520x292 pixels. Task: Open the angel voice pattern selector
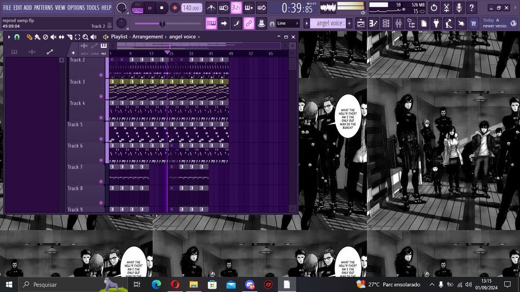point(329,23)
